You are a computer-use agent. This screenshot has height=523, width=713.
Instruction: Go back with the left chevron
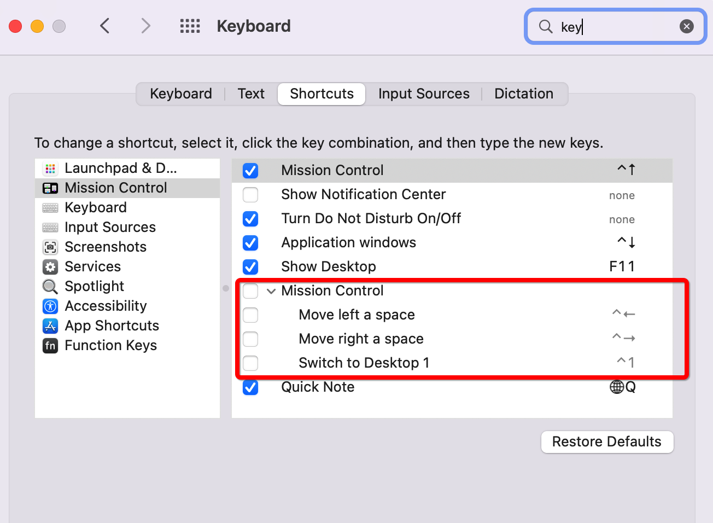click(x=105, y=26)
